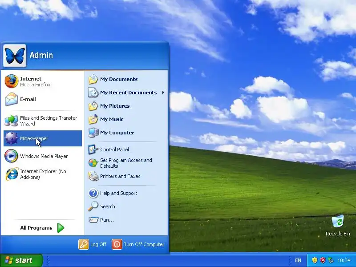Open the My Music folder icon

click(x=93, y=119)
